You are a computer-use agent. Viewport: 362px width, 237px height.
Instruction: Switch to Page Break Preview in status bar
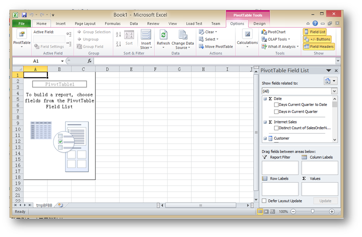click(272, 211)
